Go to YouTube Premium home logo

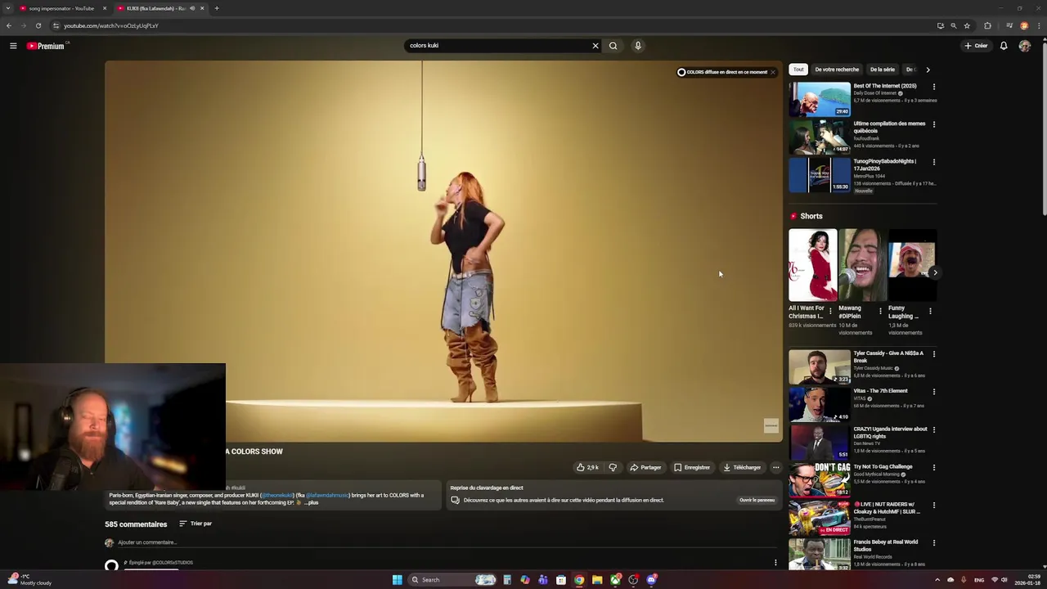(x=45, y=46)
